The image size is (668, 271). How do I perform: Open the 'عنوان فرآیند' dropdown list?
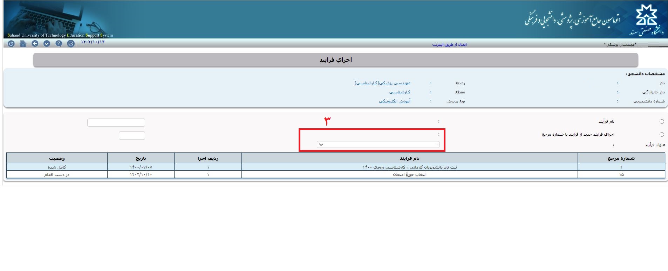pyautogui.click(x=378, y=145)
